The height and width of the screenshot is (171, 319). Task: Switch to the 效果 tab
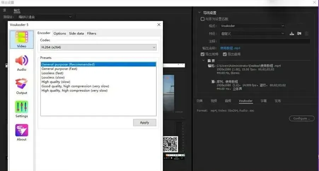[x=199, y=101]
